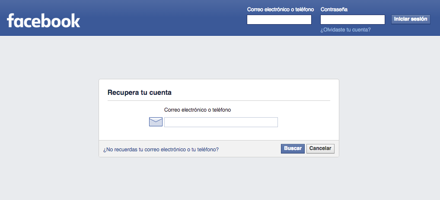Select the account recovery email input box
The image size is (440, 200).
click(221, 122)
